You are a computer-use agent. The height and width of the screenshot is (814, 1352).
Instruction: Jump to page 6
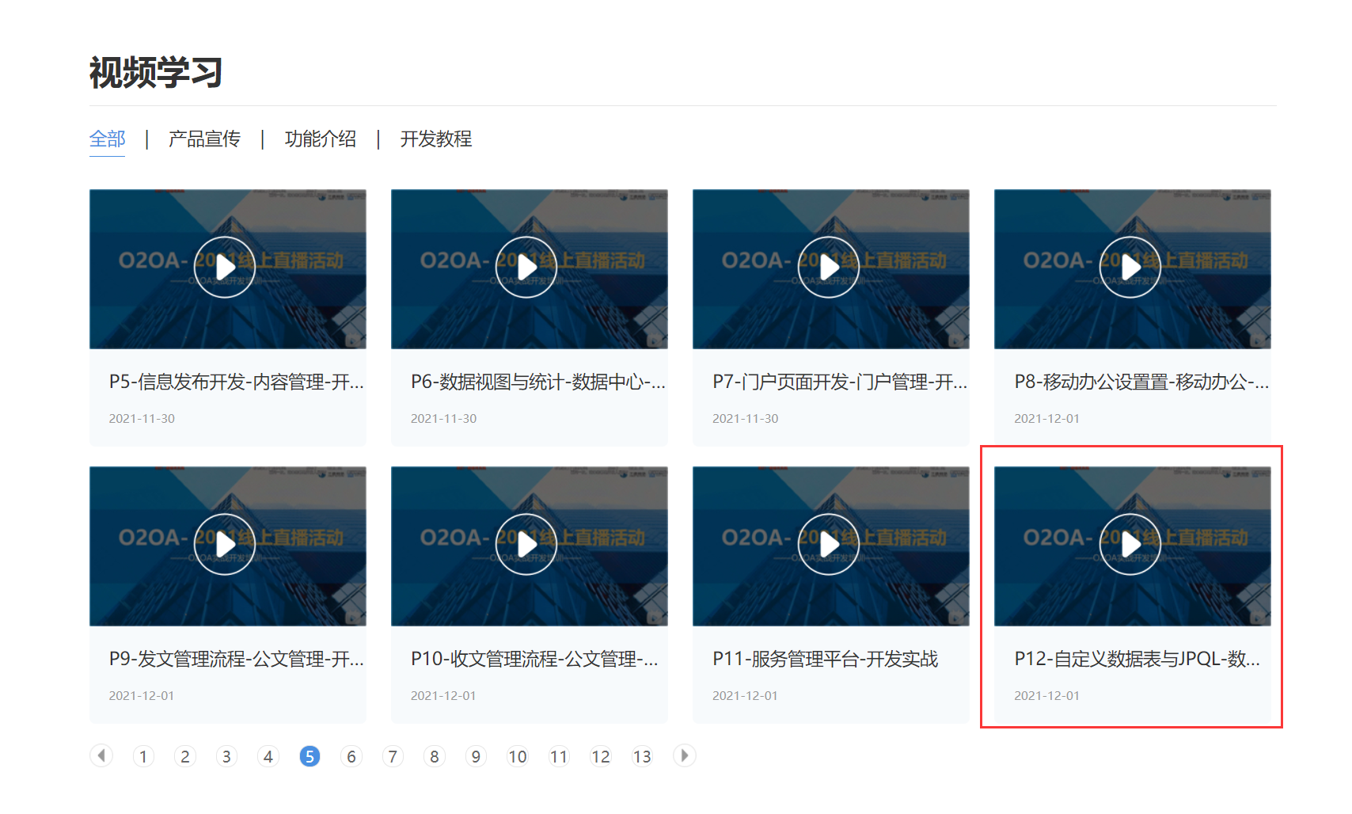point(351,756)
